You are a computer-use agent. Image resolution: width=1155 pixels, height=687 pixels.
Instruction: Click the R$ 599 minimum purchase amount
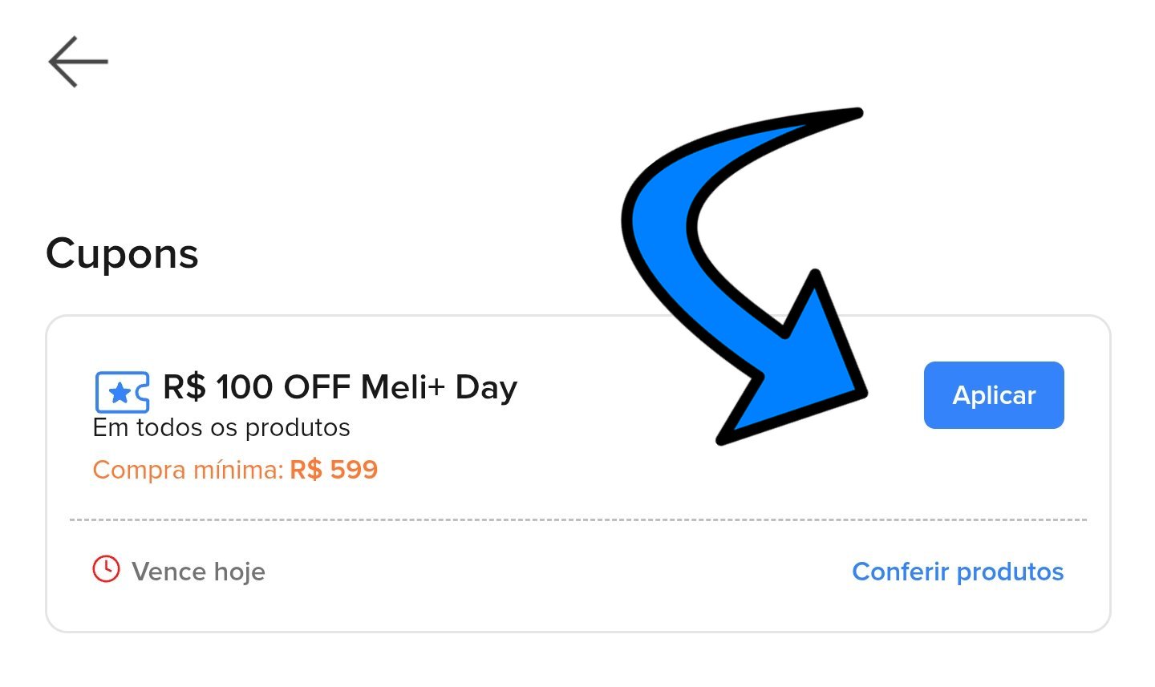334,470
